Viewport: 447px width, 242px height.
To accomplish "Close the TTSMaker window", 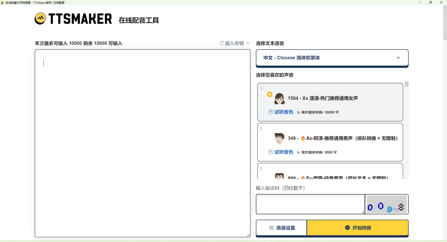I will 441,2.
